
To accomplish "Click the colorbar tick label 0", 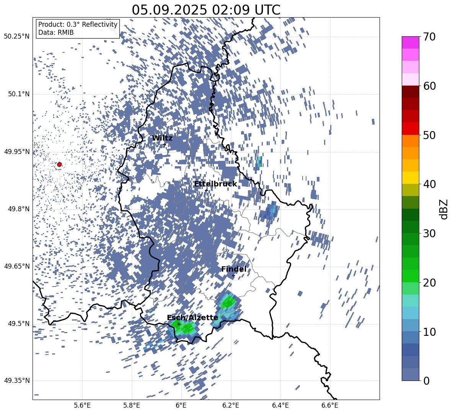I will pos(426,381).
